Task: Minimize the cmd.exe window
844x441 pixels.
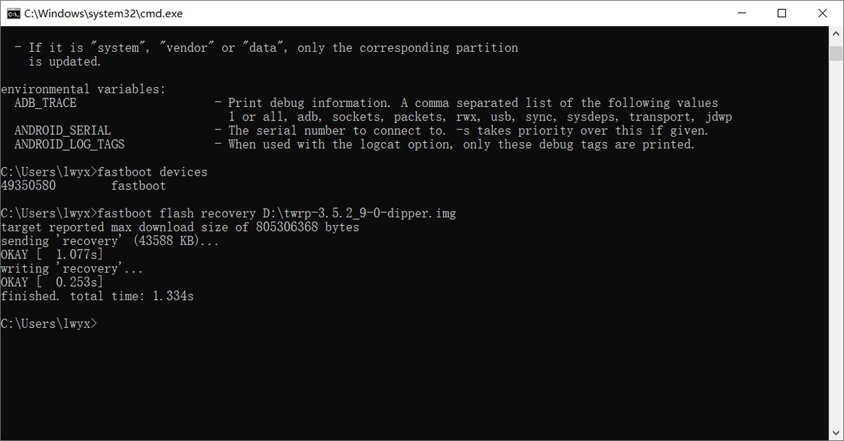Action: click(741, 13)
